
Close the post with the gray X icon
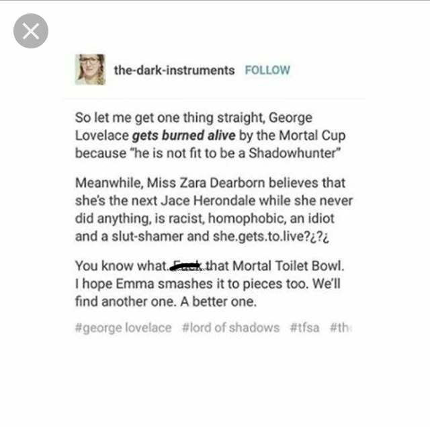point(31,31)
